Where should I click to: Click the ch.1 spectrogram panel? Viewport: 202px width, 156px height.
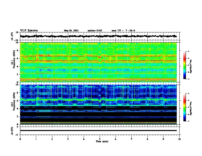(98, 62)
